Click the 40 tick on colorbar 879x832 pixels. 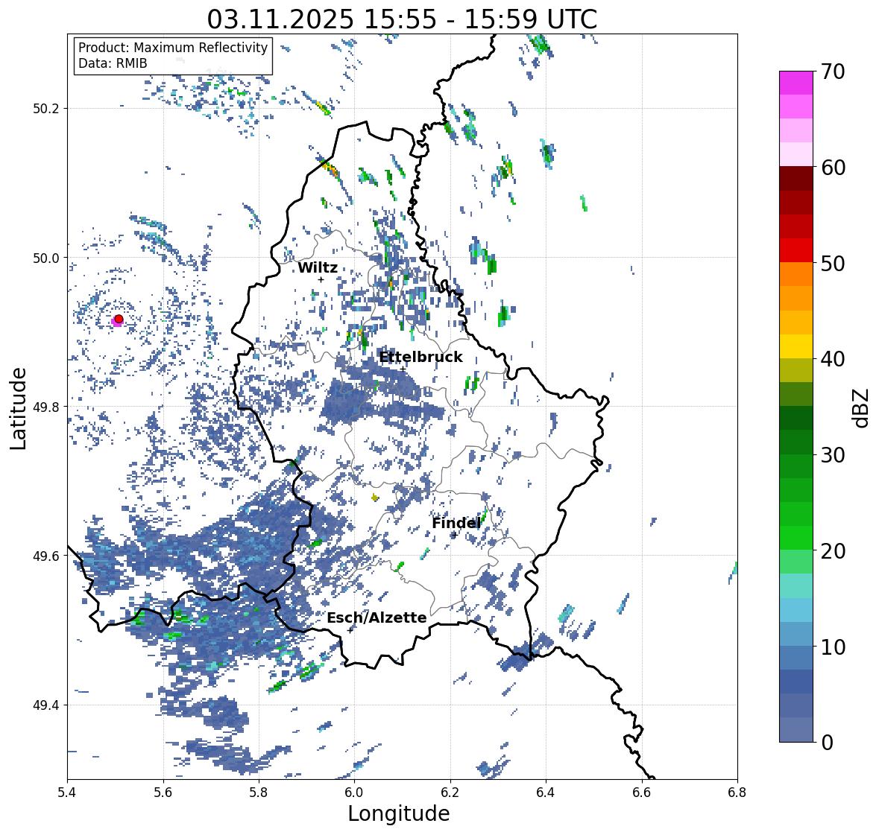click(833, 359)
